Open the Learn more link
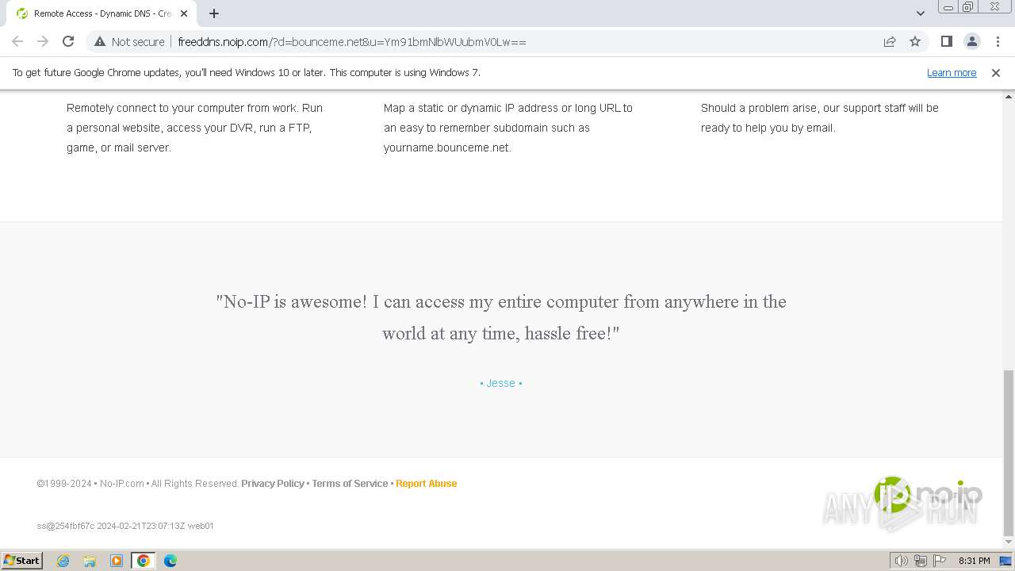The image size is (1015, 571). (952, 72)
